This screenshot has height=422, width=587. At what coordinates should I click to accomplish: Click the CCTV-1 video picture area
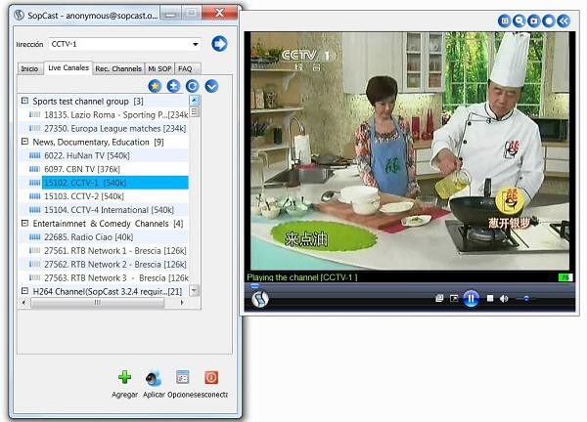tap(410, 150)
